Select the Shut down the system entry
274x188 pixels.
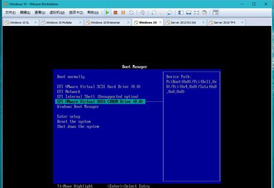click(x=78, y=126)
